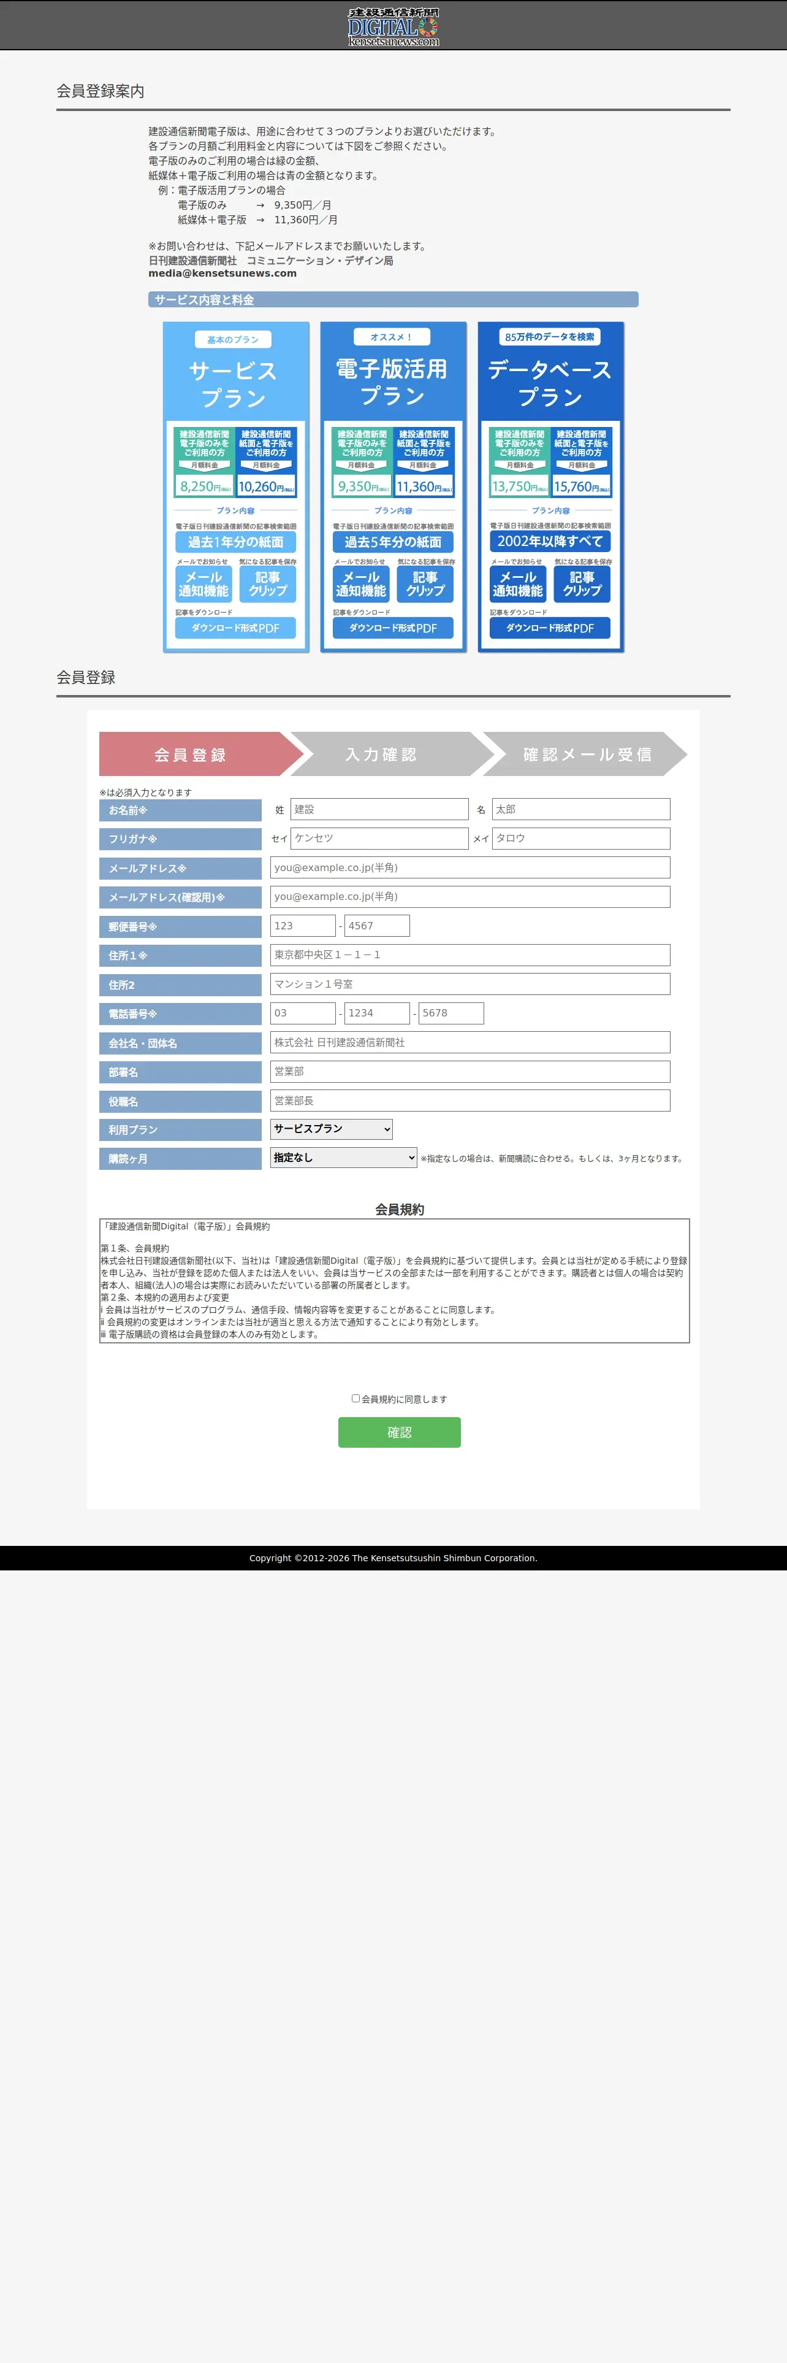Focus the 名 given name field

point(581,809)
